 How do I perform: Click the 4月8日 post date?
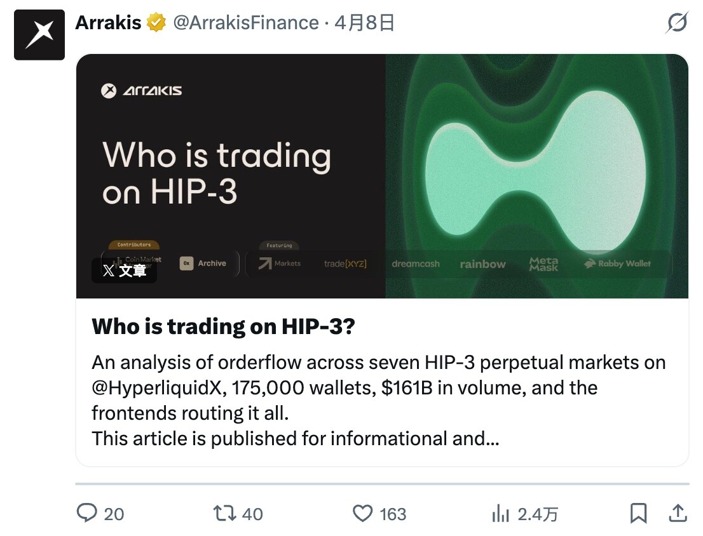pyautogui.click(x=365, y=23)
